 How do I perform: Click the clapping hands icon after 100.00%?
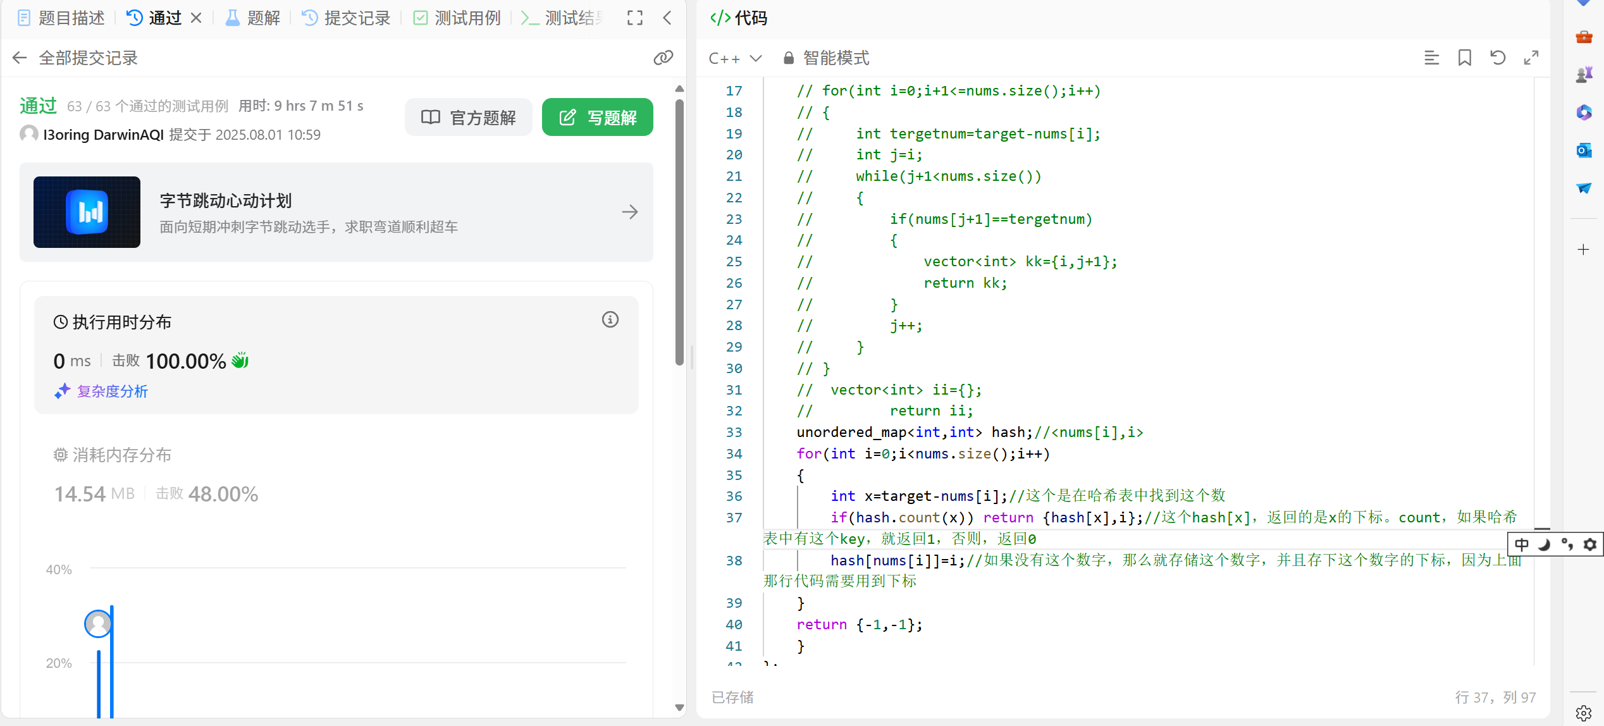tap(240, 360)
